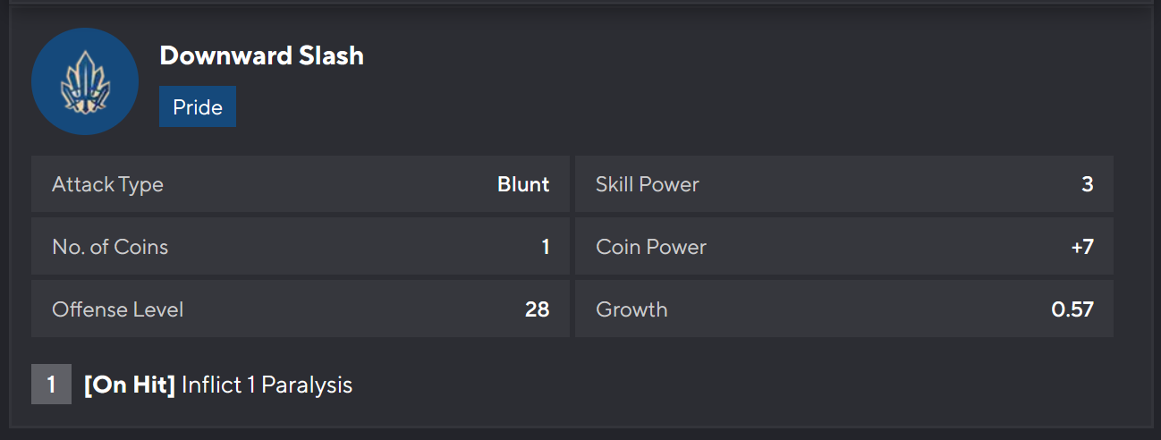Select the +7 Coin Power value

(1081, 247)
